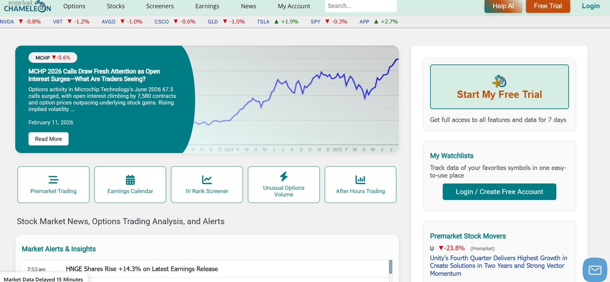Screen dimensions: 610x282
Task: Click the Help AI button
Action: [x=503, y=6]
